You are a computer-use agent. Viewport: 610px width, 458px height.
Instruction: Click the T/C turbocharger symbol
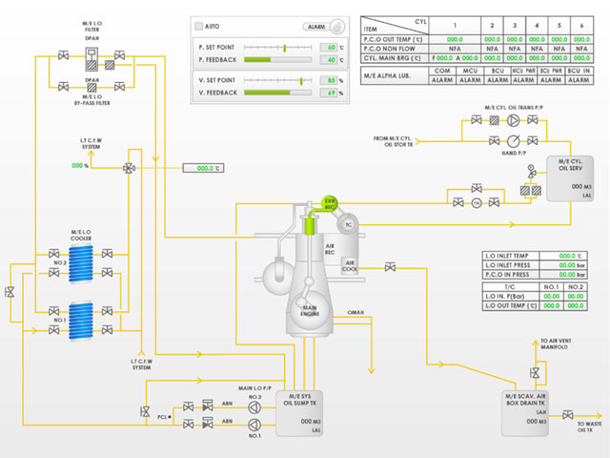(x=348, y=225)
